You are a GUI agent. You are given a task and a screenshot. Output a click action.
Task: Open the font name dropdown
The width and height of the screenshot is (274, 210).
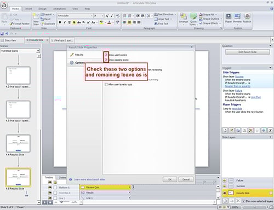pos(75,16)
